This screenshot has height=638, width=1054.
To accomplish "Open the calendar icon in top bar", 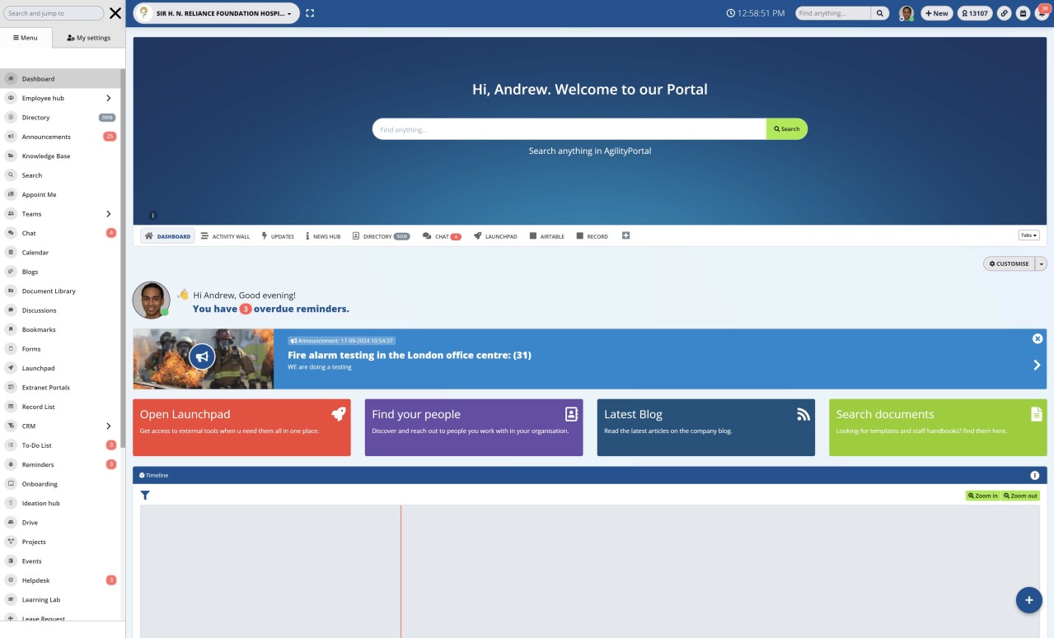I will click(1023, 13).
